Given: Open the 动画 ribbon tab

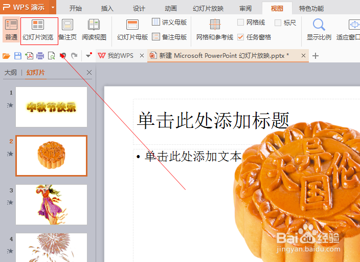Looking at the screenshot, I should coord(171,9).
